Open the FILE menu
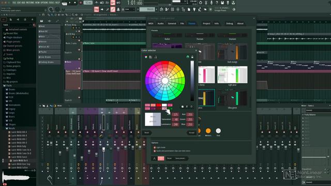This screenshot has height=186, width=331. 14,3
